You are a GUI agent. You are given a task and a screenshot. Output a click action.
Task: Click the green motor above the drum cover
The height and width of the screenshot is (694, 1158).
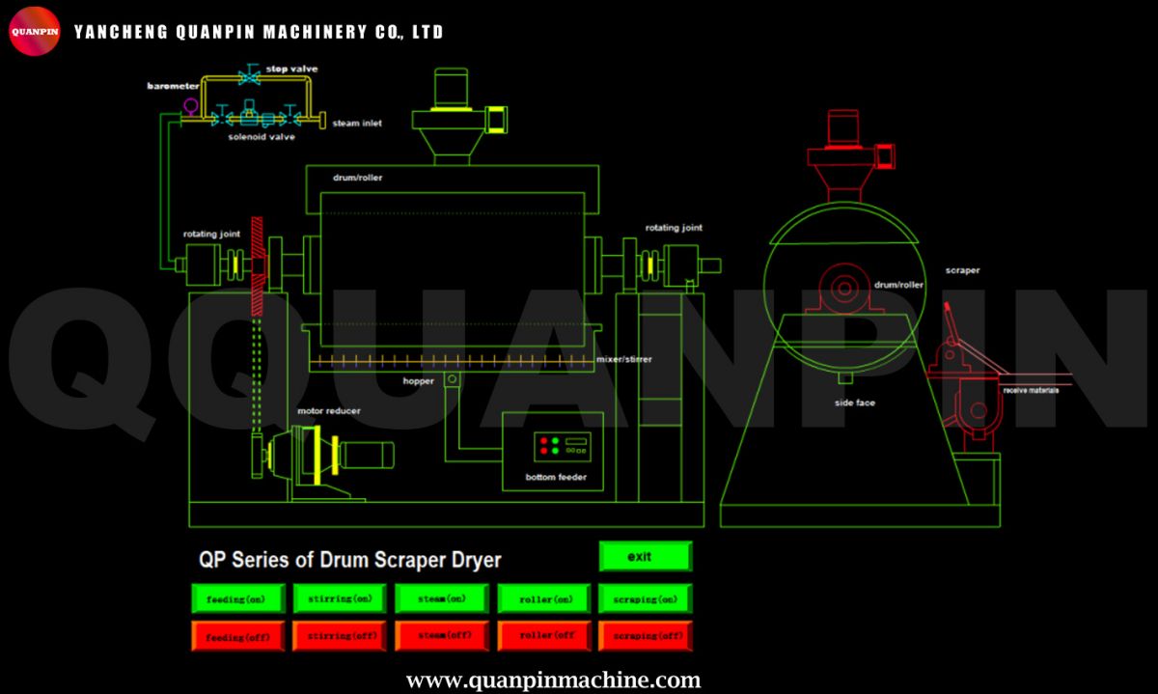(x=450, y=89)
